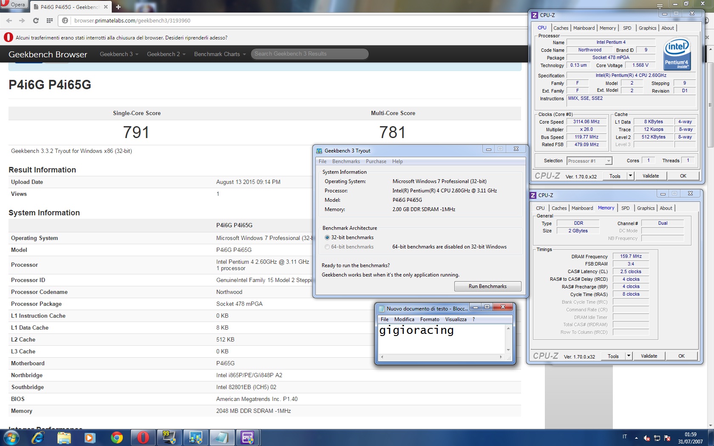714x446 pixels.
Task: Switch to SPD tab in lower CPU-Z
Action: [x=626, y=208]
